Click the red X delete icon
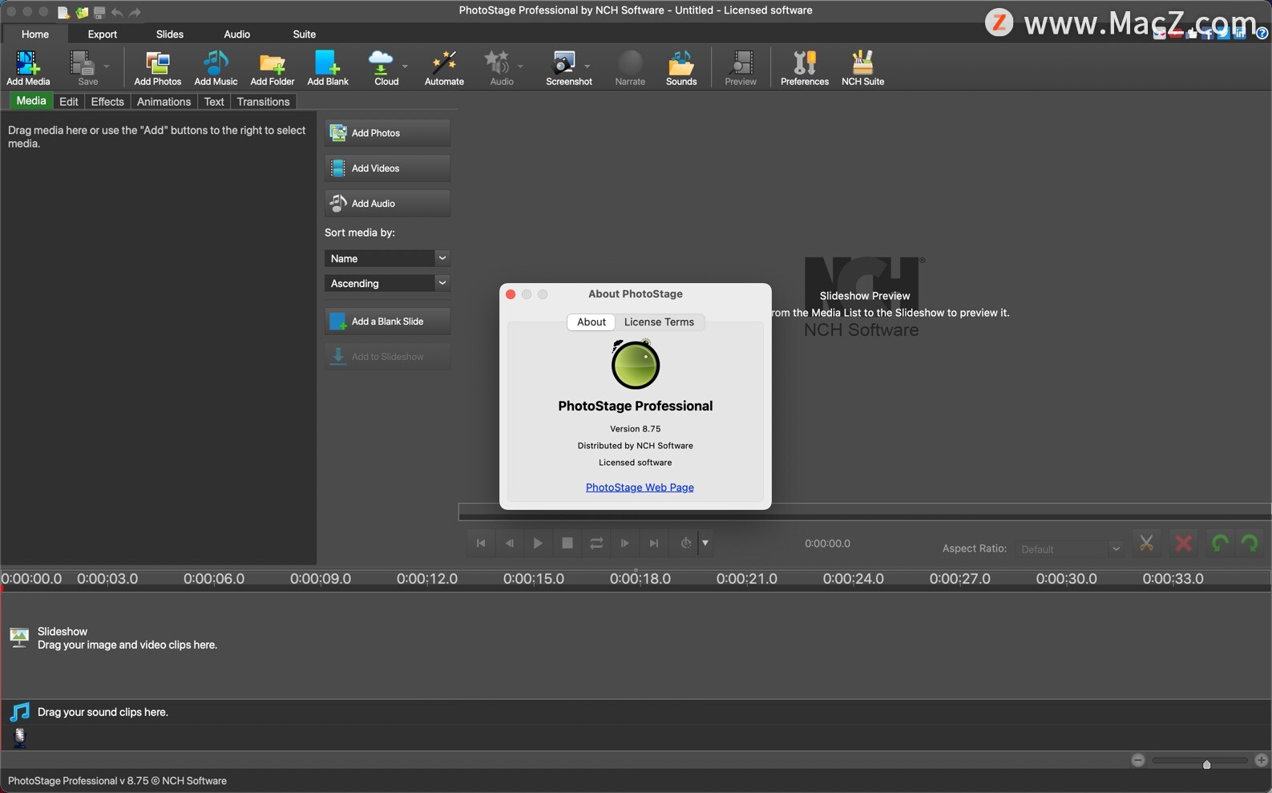 (1183, 544)
